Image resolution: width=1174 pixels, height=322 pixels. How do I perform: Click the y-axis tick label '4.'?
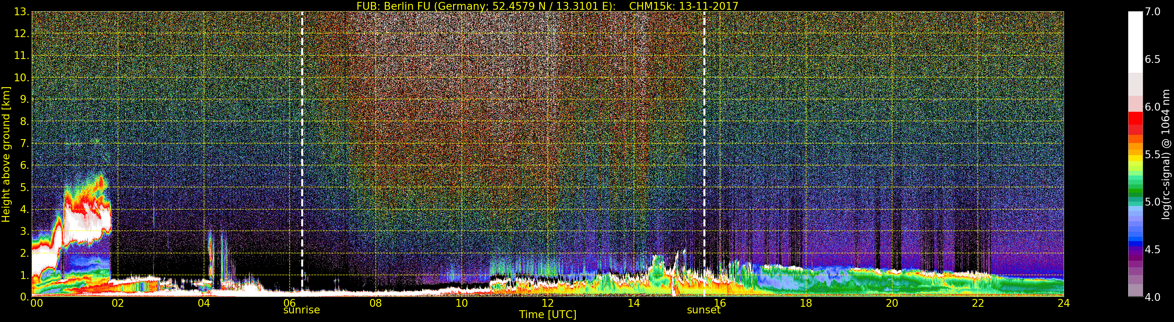coord(24,209)
